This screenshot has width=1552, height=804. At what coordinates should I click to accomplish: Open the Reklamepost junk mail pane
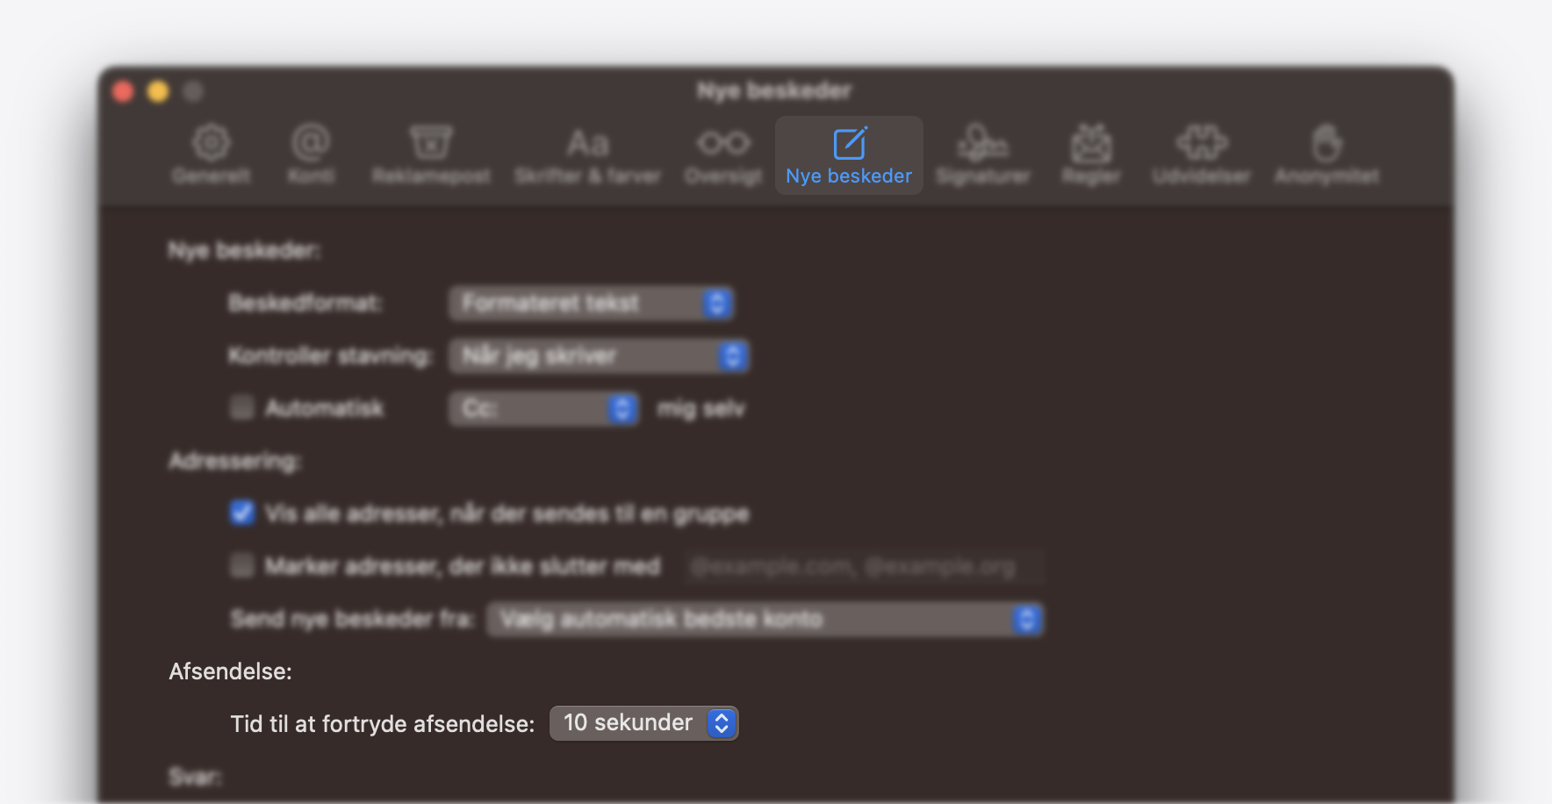coord(430,154)
